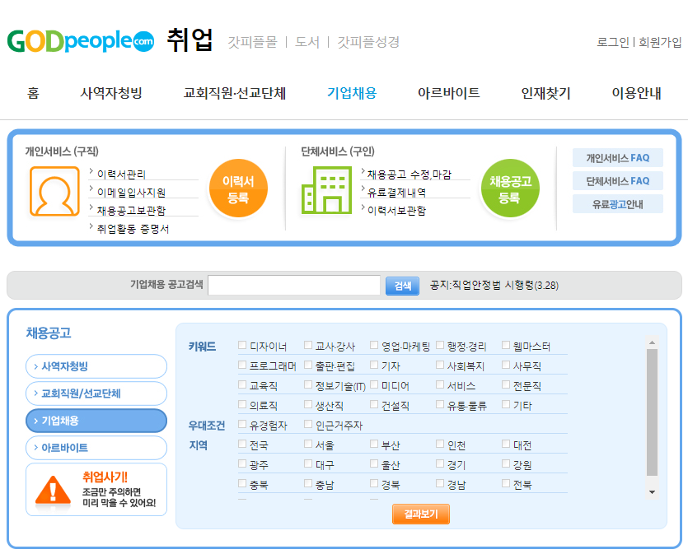Click the person profile icon under 개인서비스
This screenshot has width=688, height=554.
coord(54,191)
